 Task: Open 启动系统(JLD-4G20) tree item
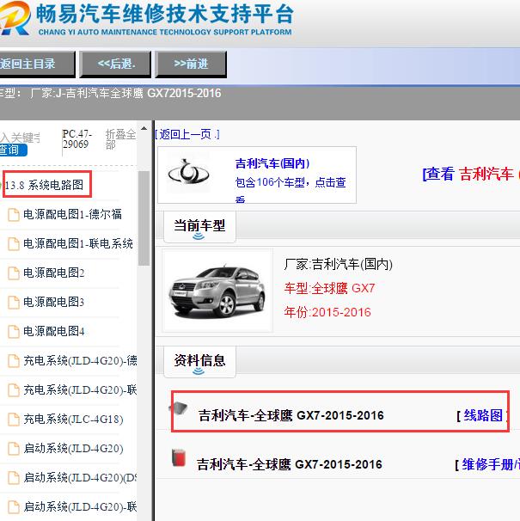[x=73, y=448]
